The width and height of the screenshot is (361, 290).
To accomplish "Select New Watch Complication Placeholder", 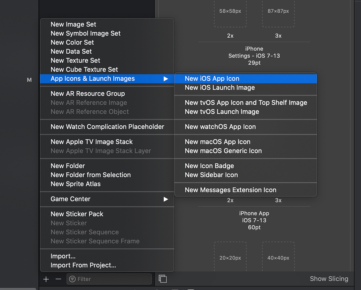I will coord(107,127).
